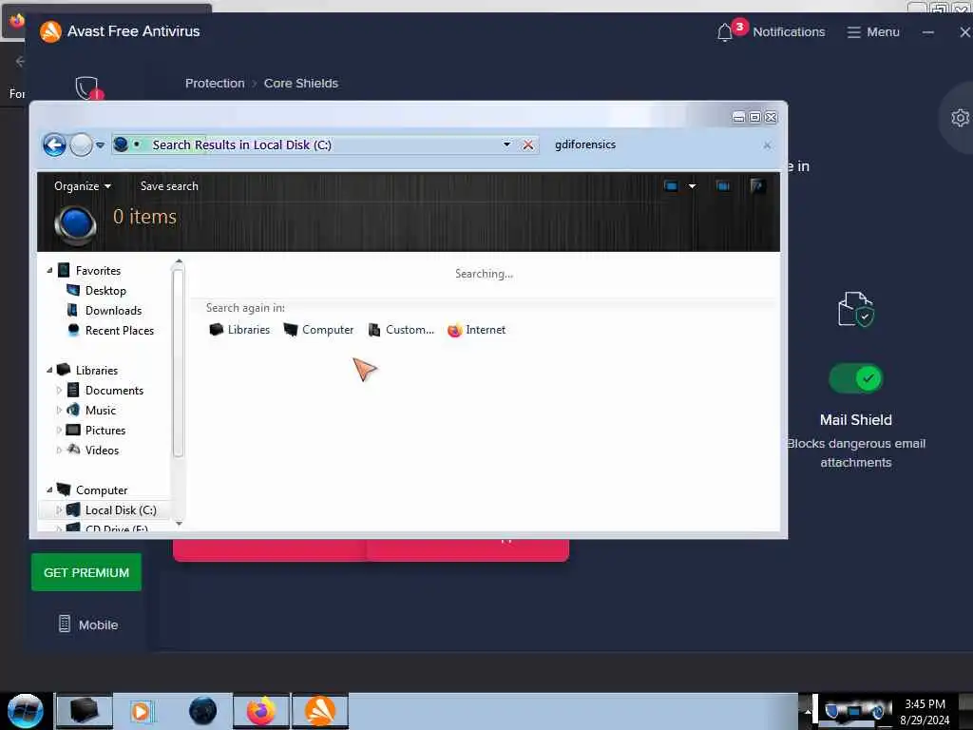Screen dimensions: 973x730
Task: Click Avast logo in title bar
Action: tap(50, 31)
